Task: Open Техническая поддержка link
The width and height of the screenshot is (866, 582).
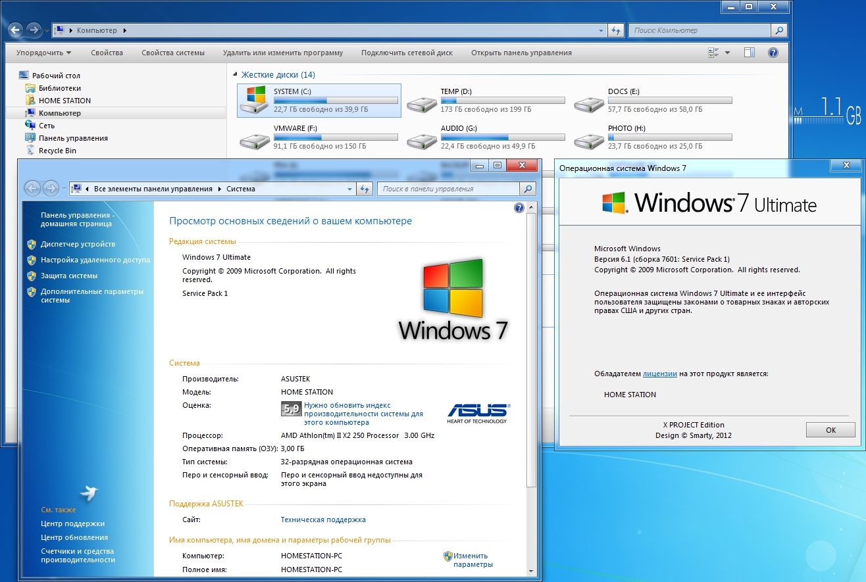Action: (x=323, y=520)
